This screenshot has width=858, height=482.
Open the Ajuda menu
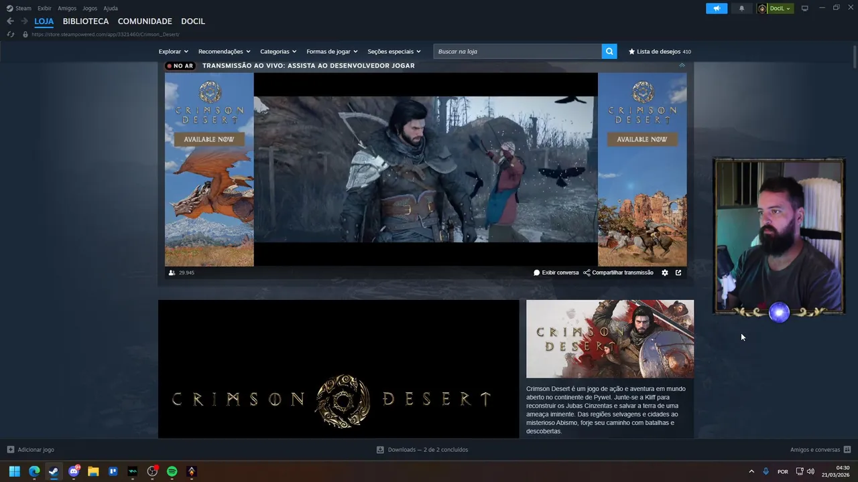click(x=111, y=8)
